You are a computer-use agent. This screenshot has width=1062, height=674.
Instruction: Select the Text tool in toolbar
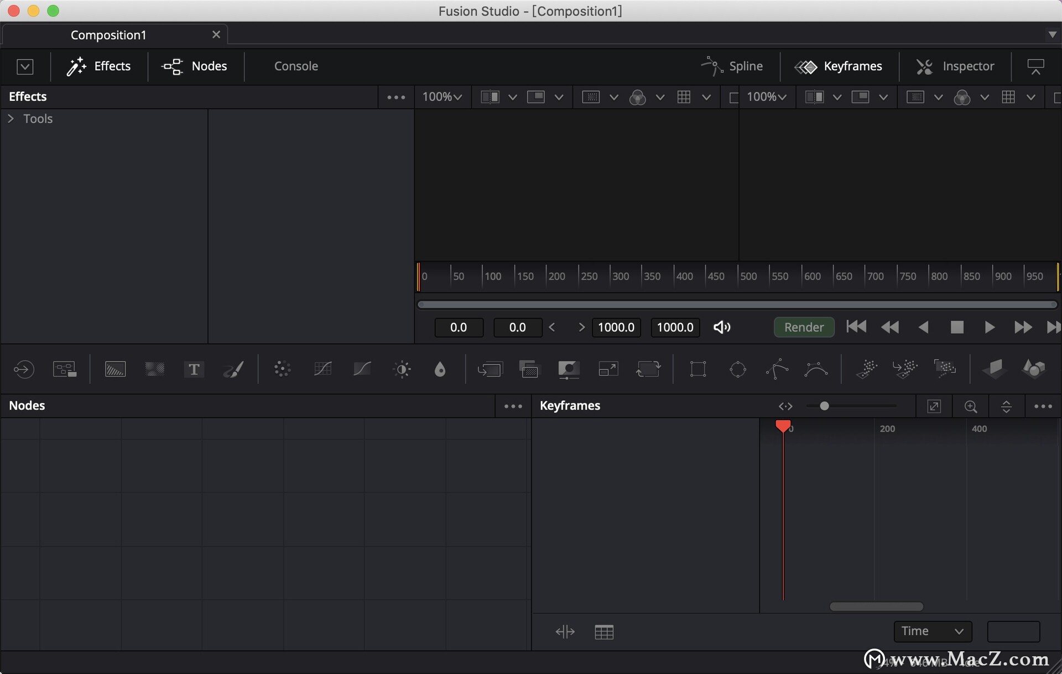click(x=194, y=369)
